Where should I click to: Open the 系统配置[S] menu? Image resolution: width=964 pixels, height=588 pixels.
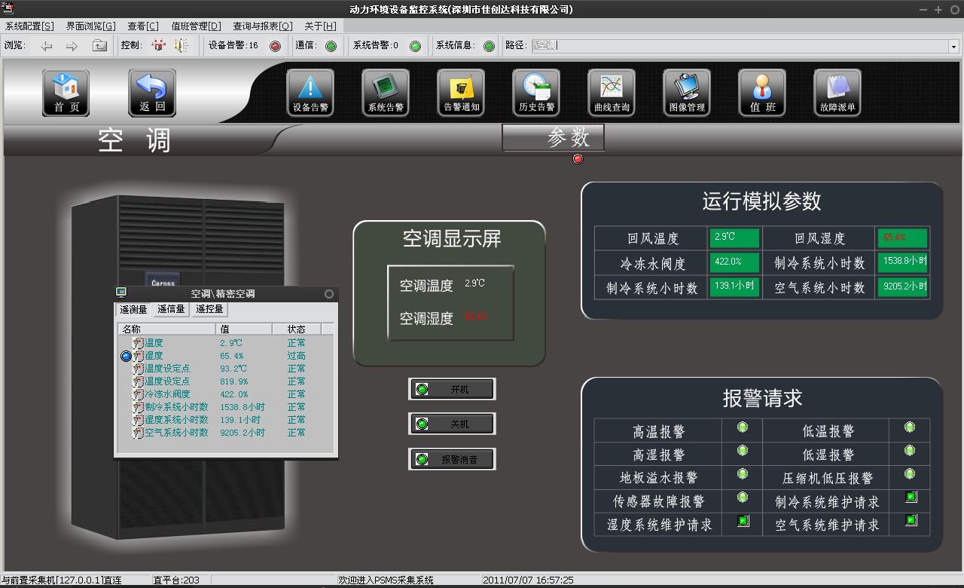(x=28, y=25)
